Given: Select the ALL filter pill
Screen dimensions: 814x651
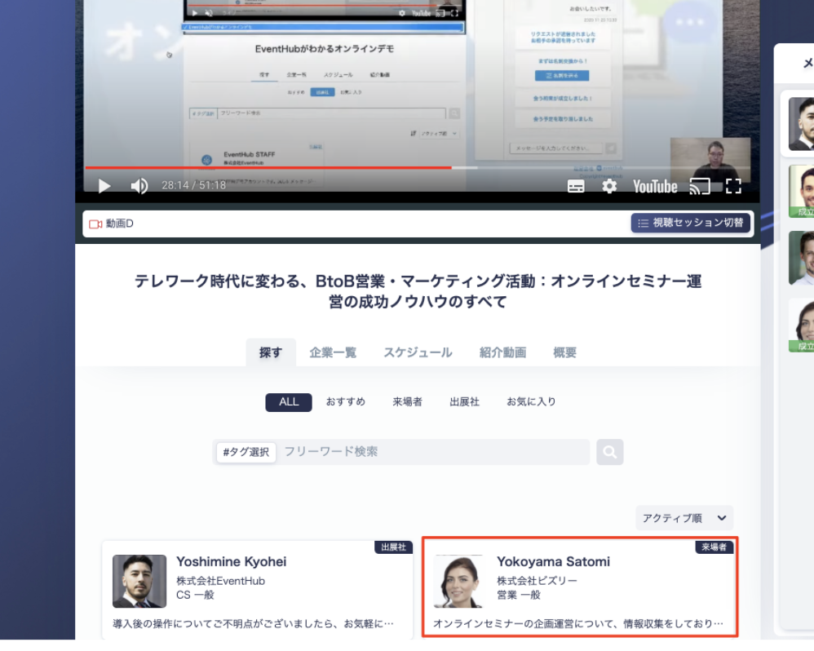Looking at the screenshot, I should tap(289, 402).
